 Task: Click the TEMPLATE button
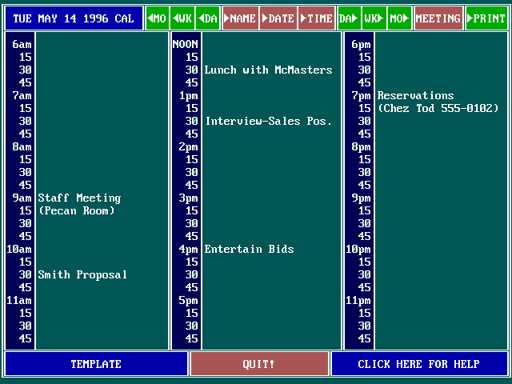96,364
